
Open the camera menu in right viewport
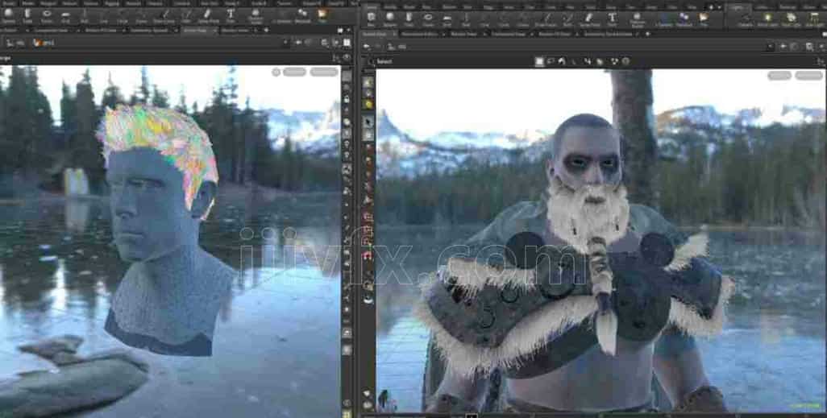[x=808, y=76]
